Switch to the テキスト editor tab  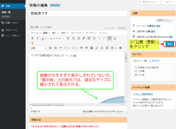(x=122, y=28)
